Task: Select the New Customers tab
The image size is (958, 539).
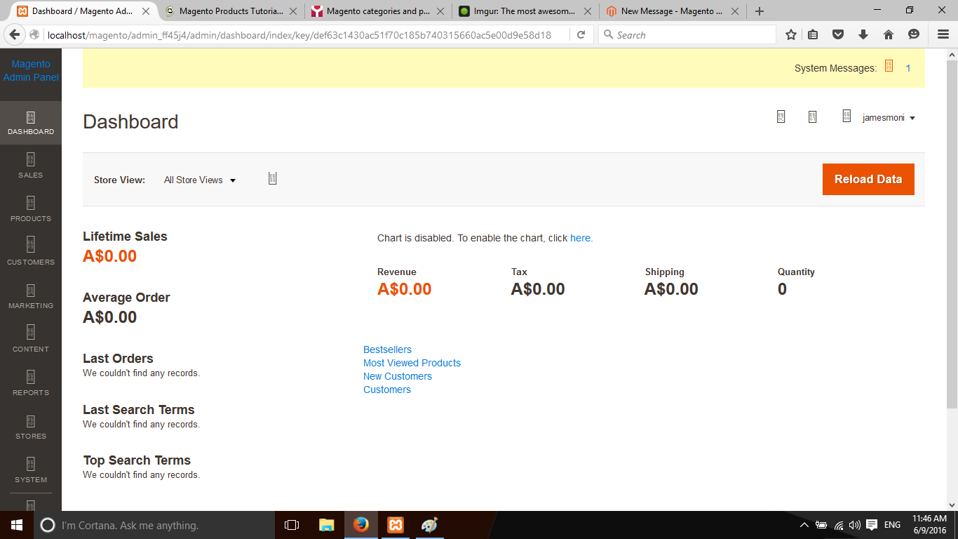Action: (397, 376)
